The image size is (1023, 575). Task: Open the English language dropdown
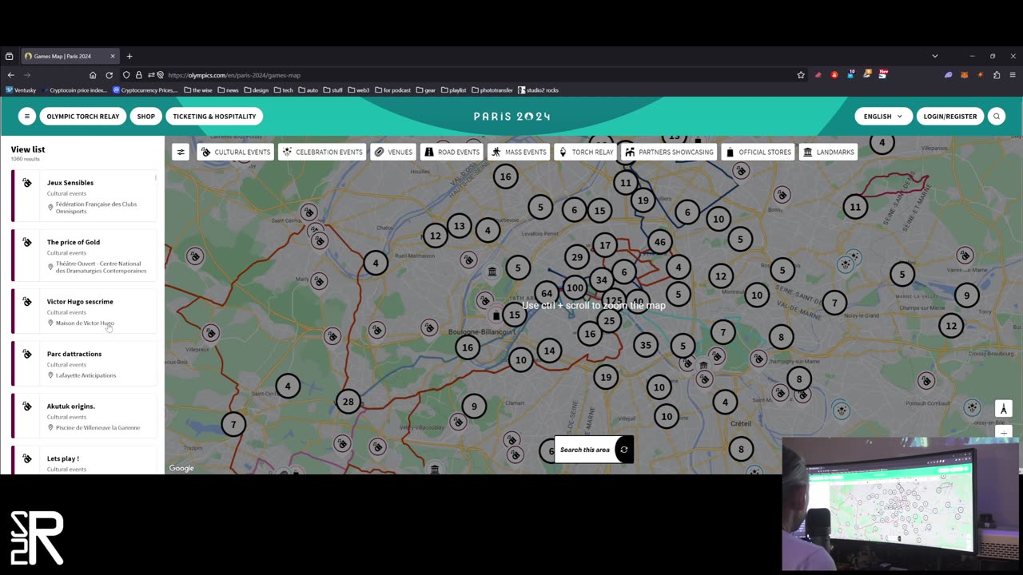882,117
